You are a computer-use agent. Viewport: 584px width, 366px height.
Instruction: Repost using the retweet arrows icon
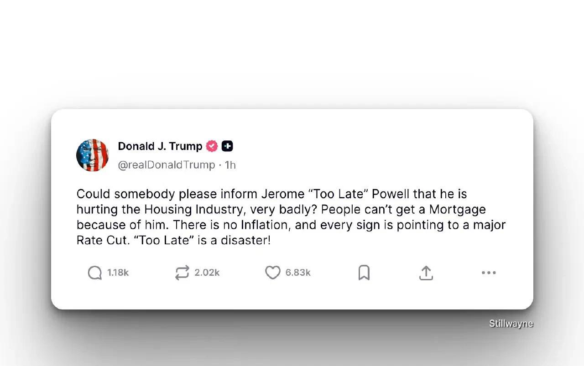point(182,273)
